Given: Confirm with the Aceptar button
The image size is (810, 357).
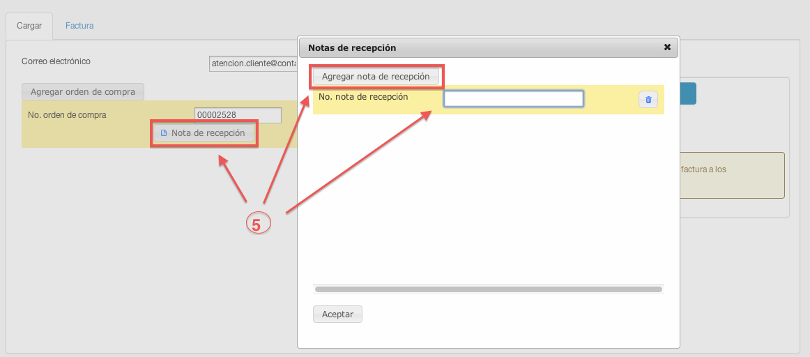Looking at the screenshot, I should [337, 314].
